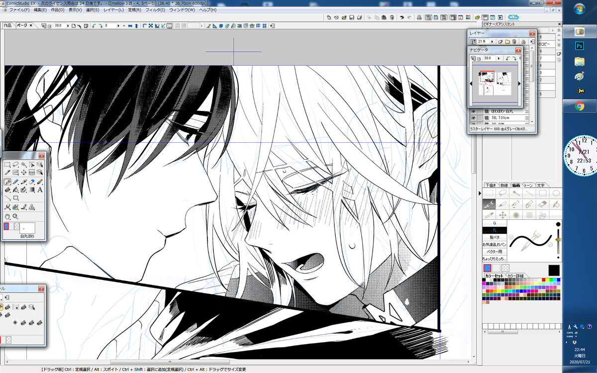Rotate view left in Navigator panel
The height and width of the screenshot is (373, 597).
(507, 58)
